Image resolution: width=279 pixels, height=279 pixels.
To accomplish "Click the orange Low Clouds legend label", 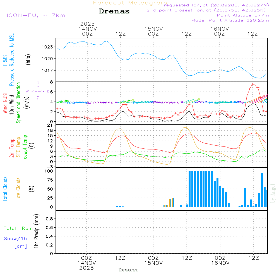I will pyautogui.click(x=18, y=189).
